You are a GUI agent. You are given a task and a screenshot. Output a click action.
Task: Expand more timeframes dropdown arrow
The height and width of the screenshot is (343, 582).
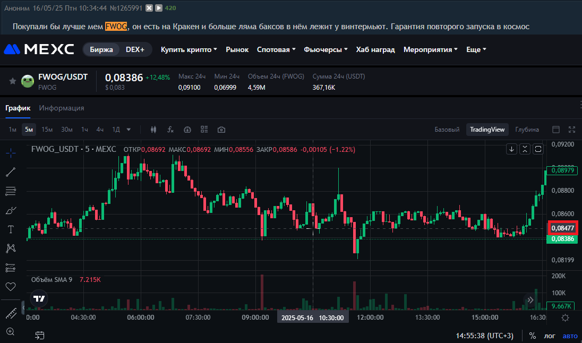click(129, 130)
